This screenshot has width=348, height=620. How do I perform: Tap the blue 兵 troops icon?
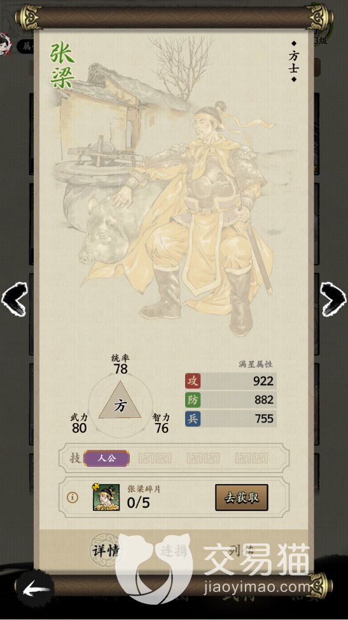[x=193, y=418]
